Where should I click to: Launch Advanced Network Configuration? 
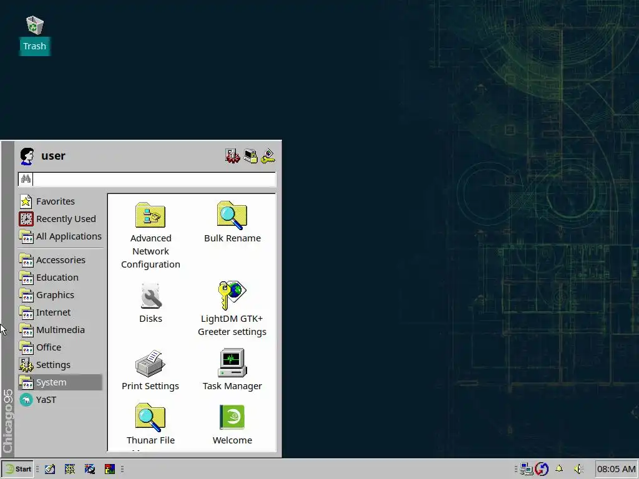coord(150,235)
